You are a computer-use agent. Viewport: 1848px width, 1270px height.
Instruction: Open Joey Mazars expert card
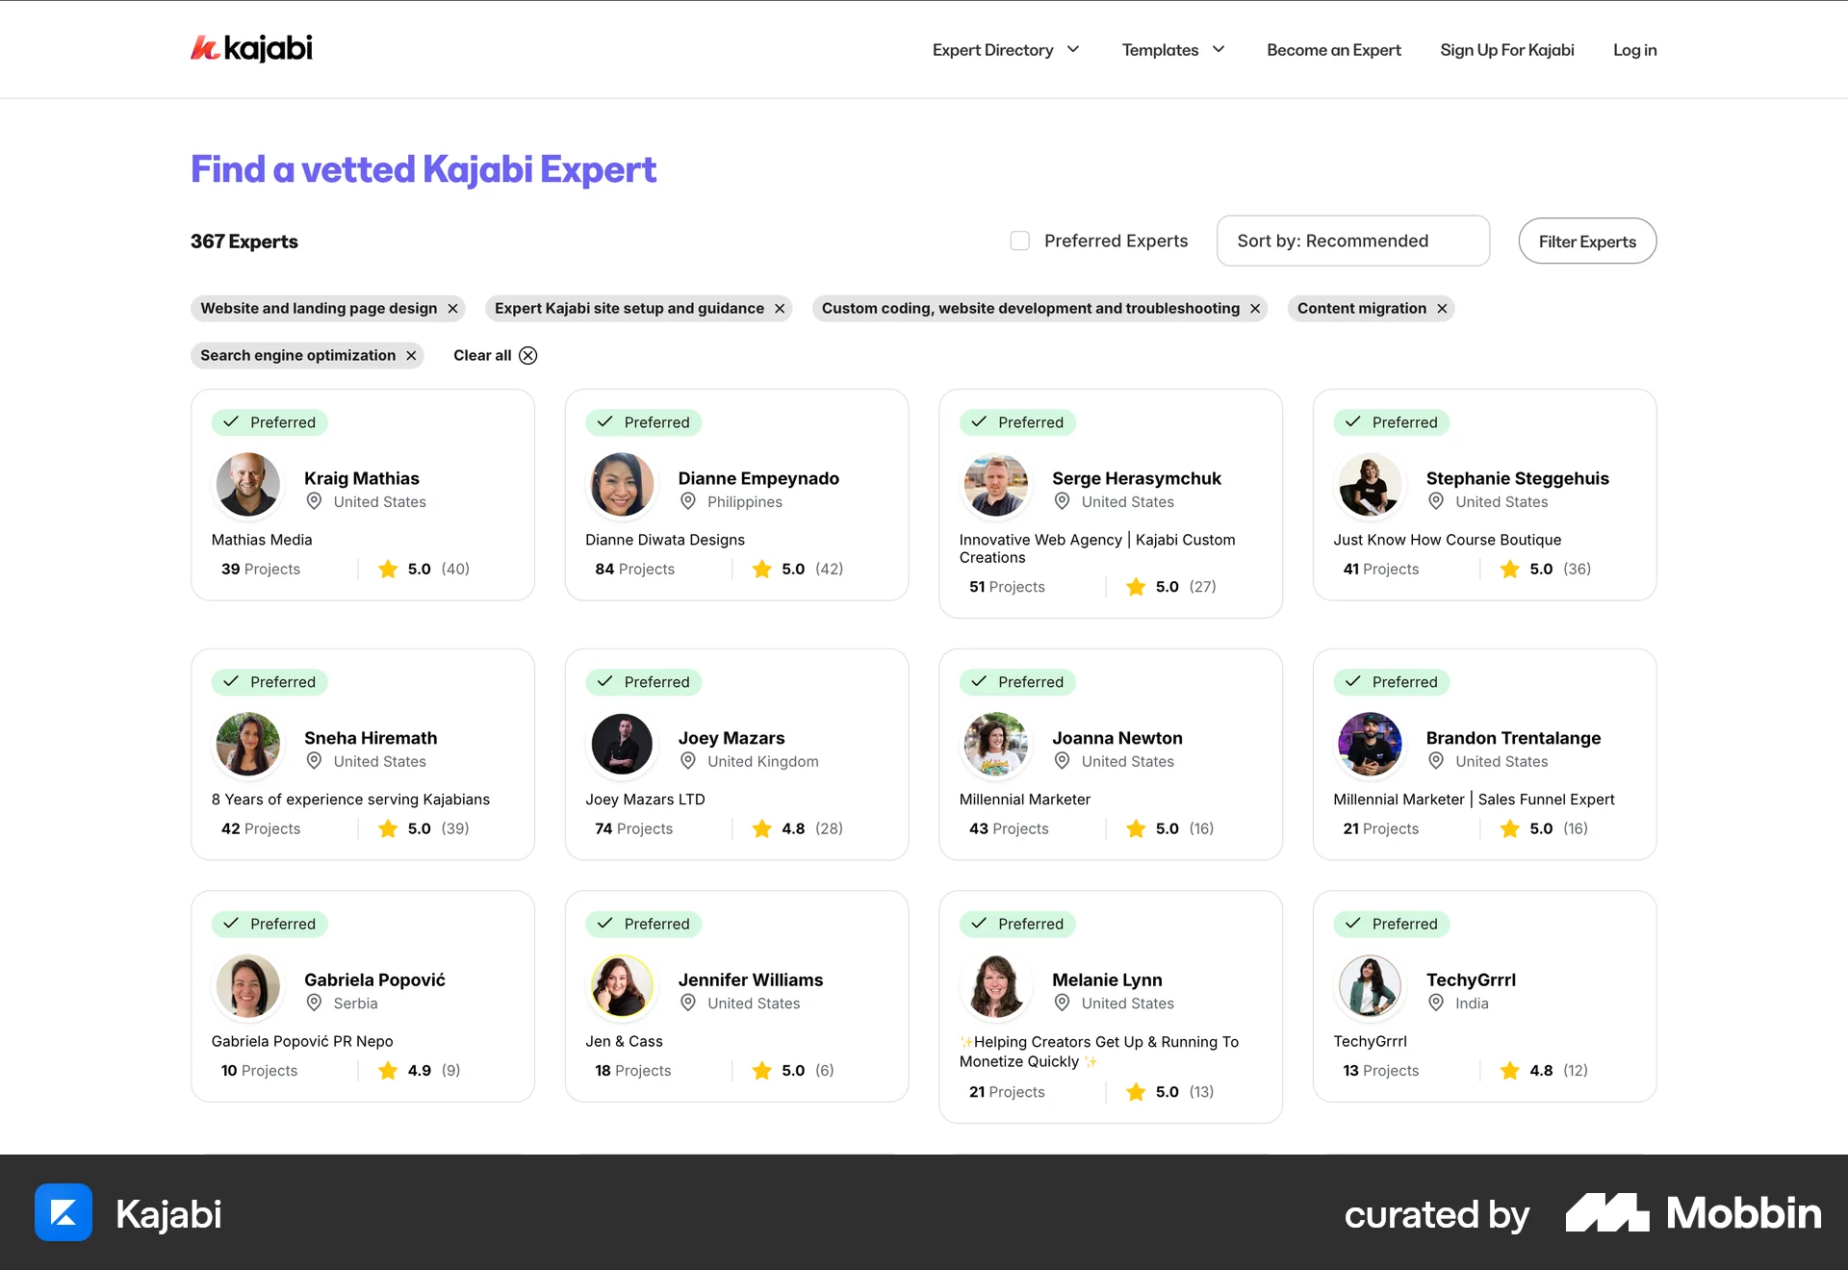736,754
